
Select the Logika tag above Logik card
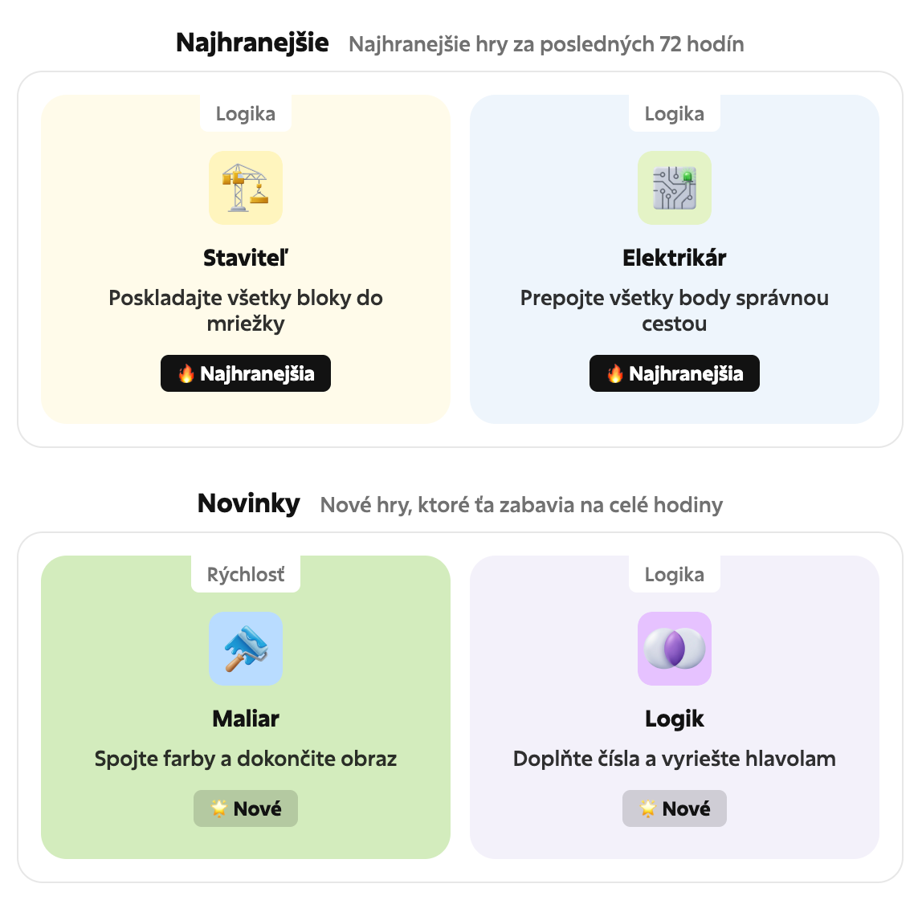[675, 575]
